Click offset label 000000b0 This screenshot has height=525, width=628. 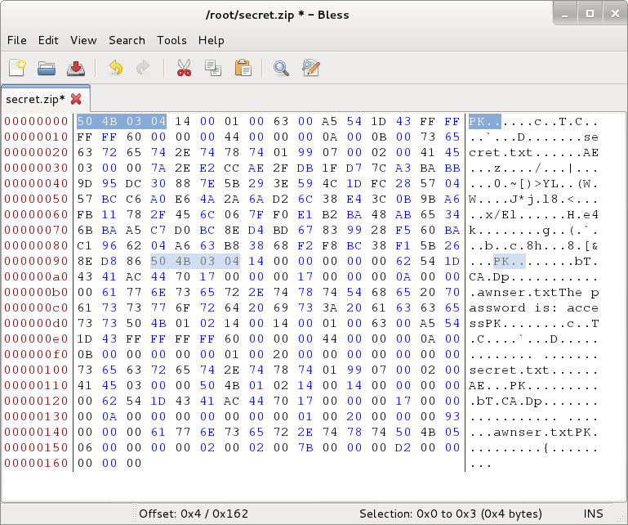tap(37, 292)
